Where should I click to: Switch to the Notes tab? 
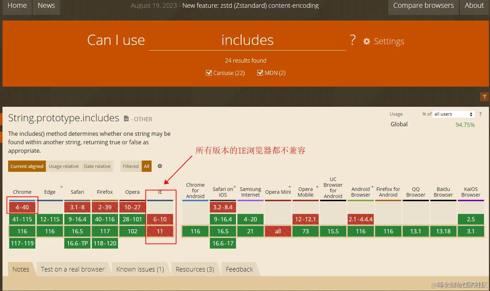21,269
